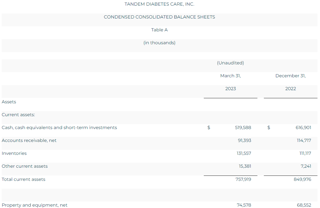Click dollar sign before 519,588
This screenshot has width=320, height=208.
point(209,128)
